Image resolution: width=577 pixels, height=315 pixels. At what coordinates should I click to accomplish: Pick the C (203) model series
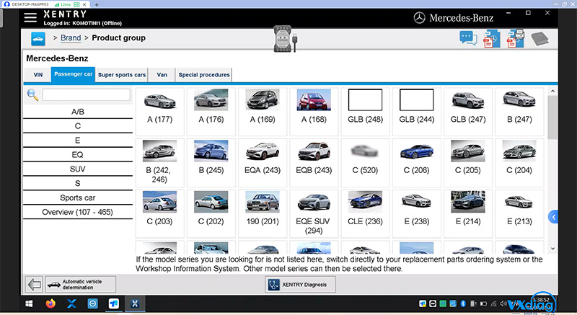tap(159, 213)
